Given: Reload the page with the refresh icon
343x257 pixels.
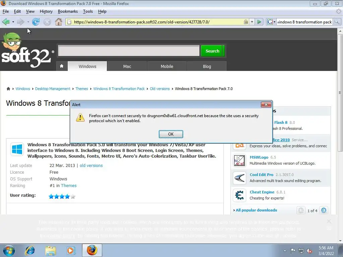Looking at the screenshot, I should [36, 22].
